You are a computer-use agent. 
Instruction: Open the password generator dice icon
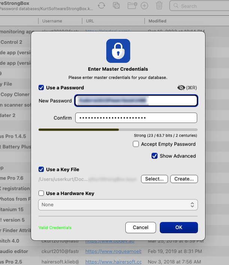116,6
